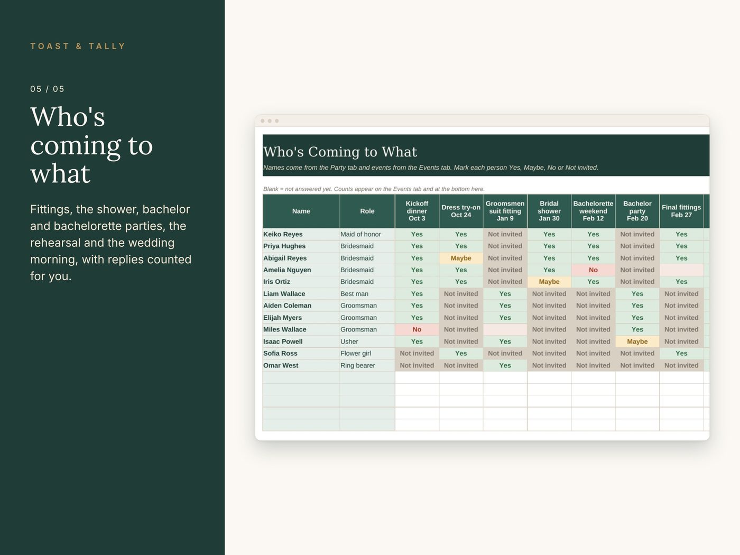Select the Iris Ortiz name cell
The height and width of the screenshot is (555, 740).
click(301, 282)
